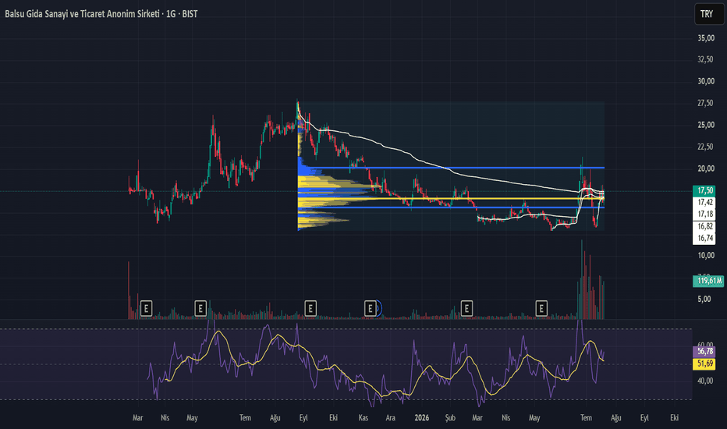Click the fifth earnings E marker

[467, 308]
